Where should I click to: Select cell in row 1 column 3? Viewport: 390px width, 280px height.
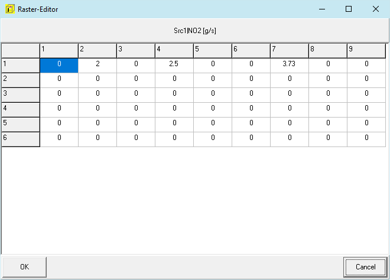[x=136, y=66]
